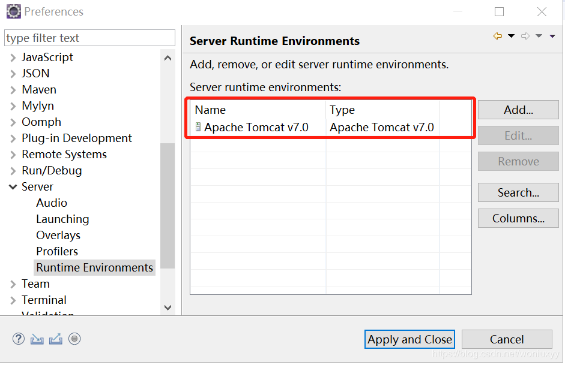Expand the Plug-in Development node
Screen dimensions: 565x365
pos(13,138)
